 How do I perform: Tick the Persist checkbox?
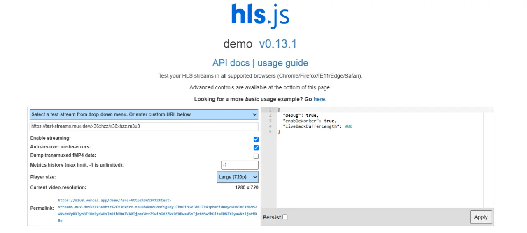(285, 217)
